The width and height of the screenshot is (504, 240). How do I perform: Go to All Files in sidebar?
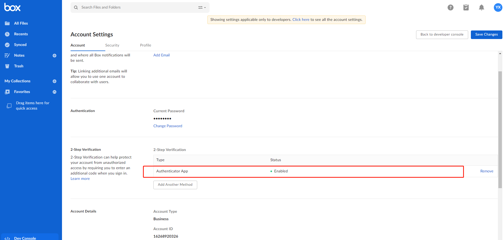[21, 24]
